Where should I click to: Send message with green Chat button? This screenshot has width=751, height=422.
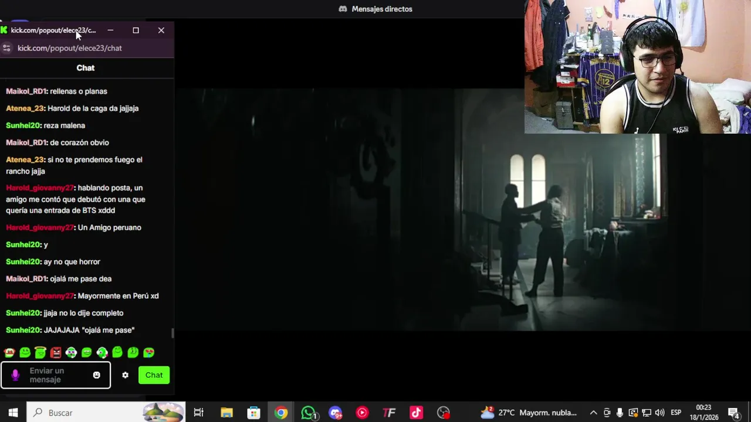click(x=154, y=375)
